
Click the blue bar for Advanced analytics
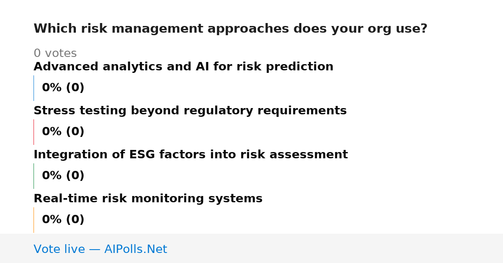click(x=34, y=88)
